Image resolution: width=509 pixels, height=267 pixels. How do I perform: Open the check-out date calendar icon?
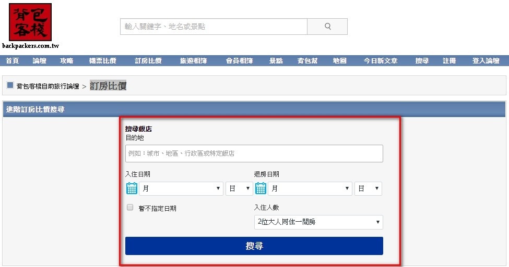coord(261,188)
